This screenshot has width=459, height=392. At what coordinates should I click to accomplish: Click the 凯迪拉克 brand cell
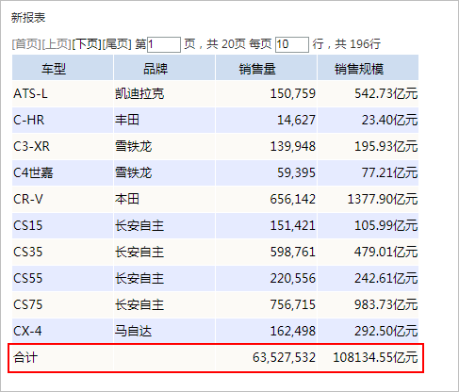pyautogui.click(x=164, y=93)
